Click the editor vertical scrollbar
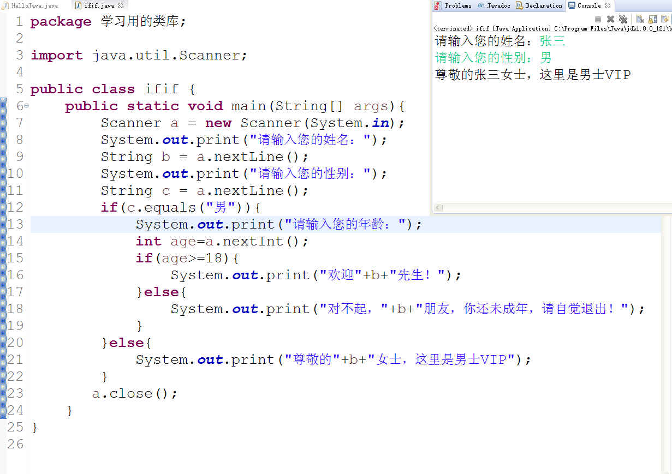The image size is (672, 474). 667,344
